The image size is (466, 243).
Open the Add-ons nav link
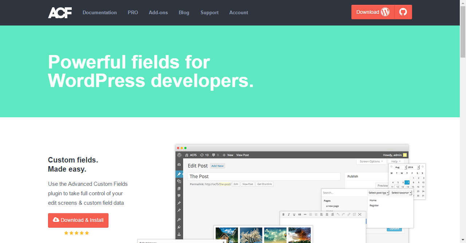[158, 12]
